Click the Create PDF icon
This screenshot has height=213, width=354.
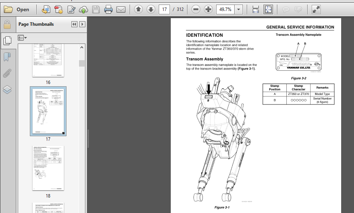pos(46,9)
